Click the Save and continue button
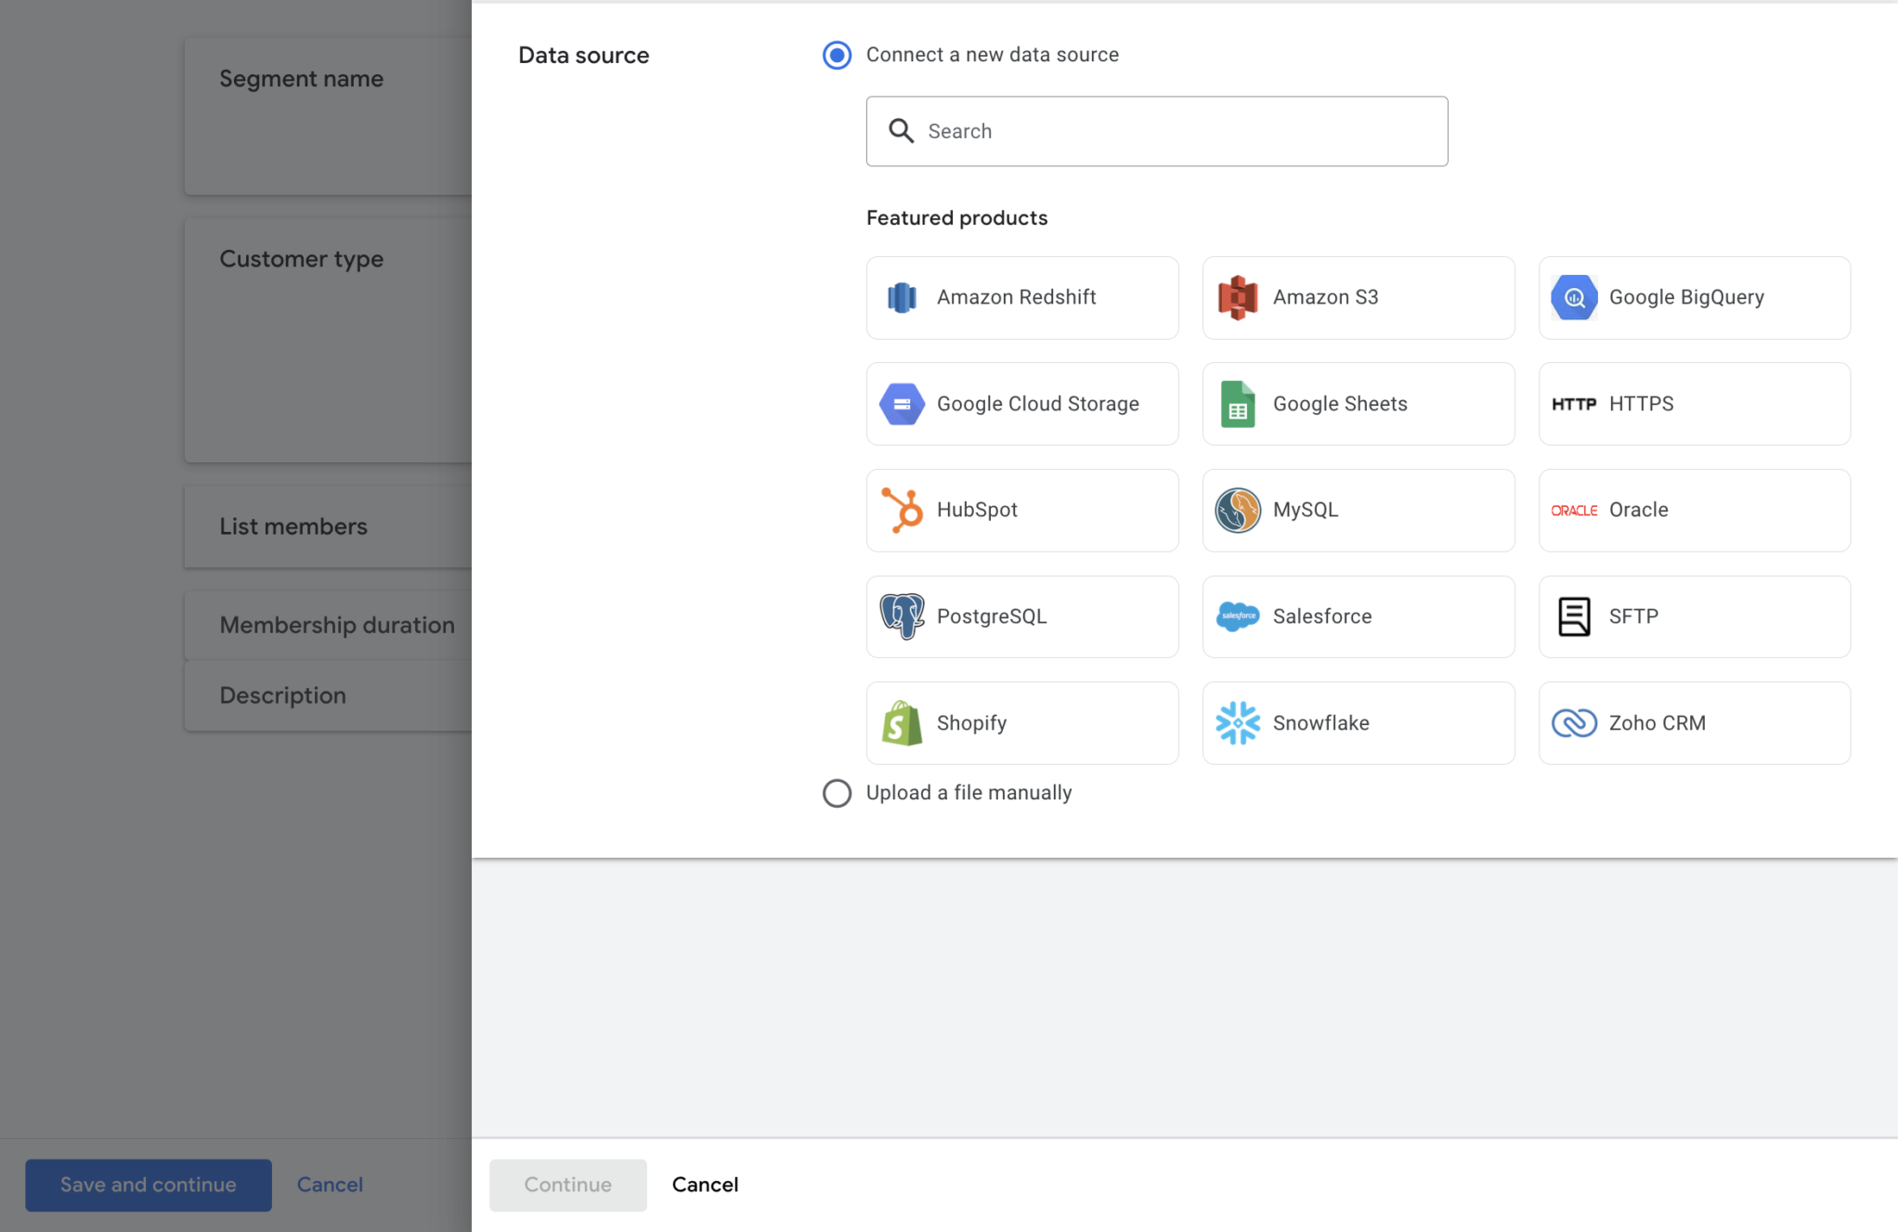Viewport: 1898px width, 1232px height. 149,1185
